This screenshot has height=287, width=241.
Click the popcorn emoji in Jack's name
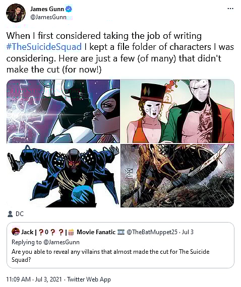[71, 232]
